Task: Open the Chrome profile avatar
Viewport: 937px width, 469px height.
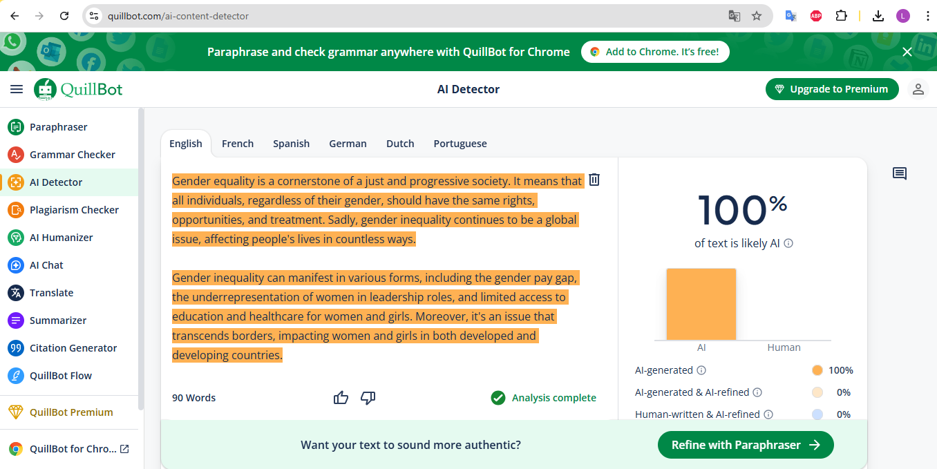Action: point(903,16)
